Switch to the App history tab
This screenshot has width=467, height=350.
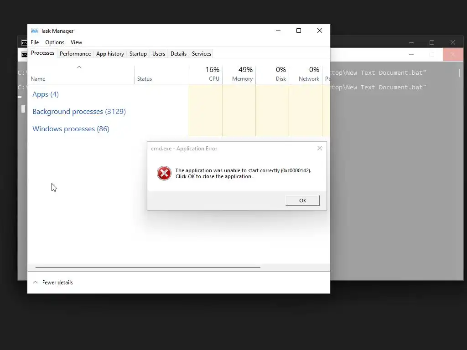(110, 54)
